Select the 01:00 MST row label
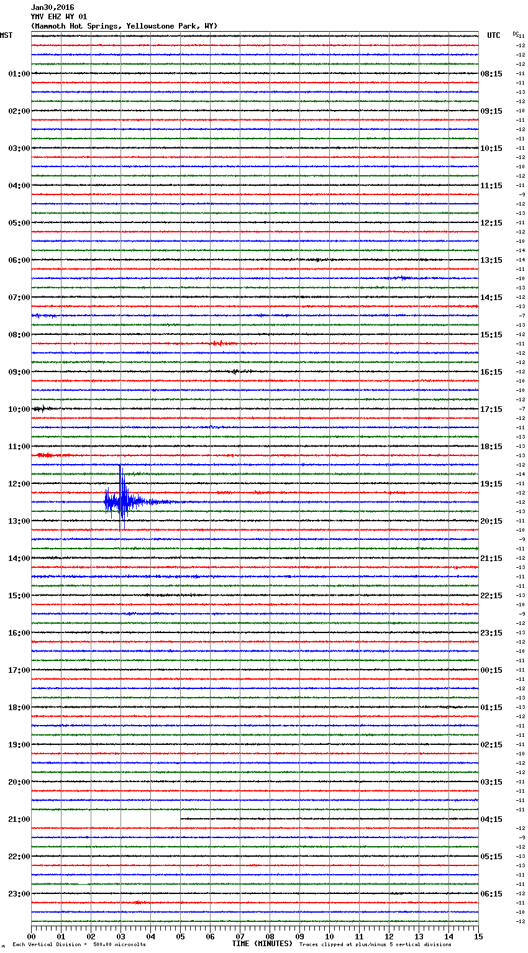Image resolution: width=528 pixels, height=953 pixels. click(x=19, y=74)
